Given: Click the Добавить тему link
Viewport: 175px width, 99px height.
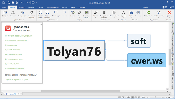Looking at the screenshot, I should coord(11,45).
